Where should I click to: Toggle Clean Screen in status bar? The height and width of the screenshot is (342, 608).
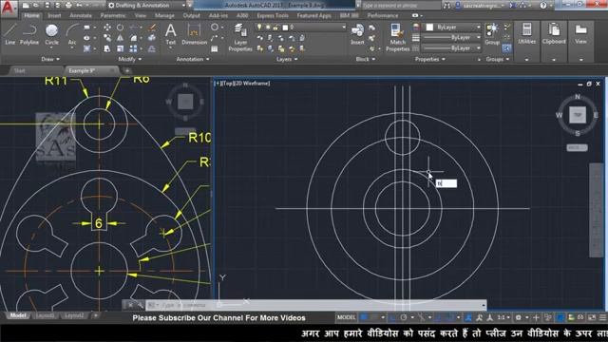click(x=592, y=317)
